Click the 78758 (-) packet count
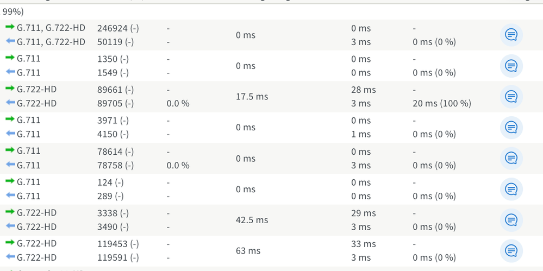The image size is (543, 271). [115, 165]
